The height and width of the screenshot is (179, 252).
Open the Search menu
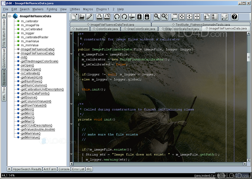25,9
